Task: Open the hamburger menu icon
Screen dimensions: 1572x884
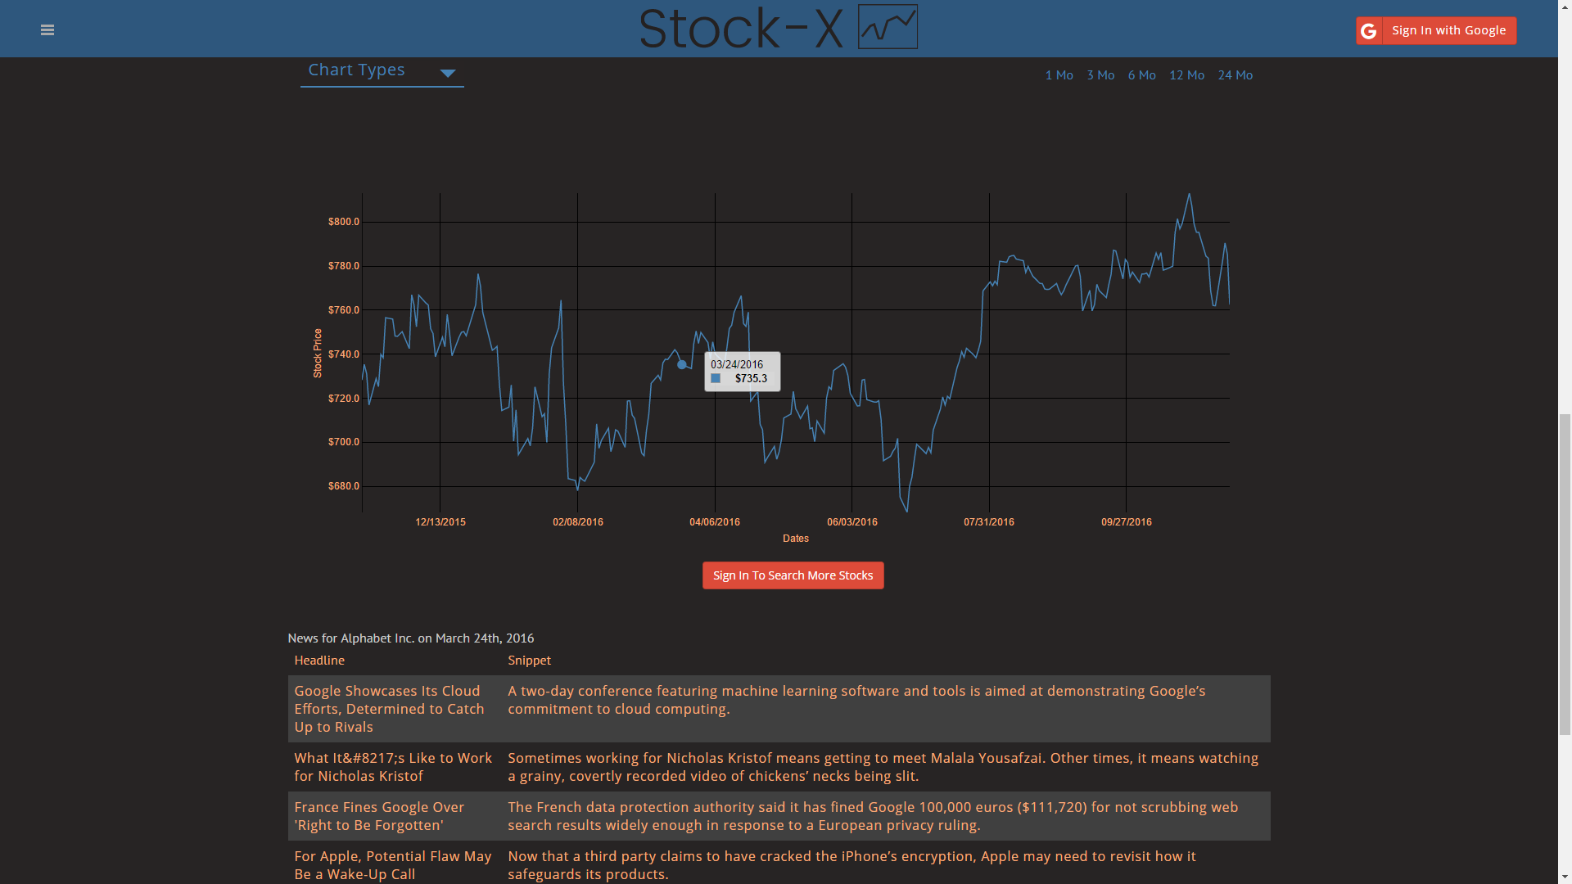Action: coord(47,30)
